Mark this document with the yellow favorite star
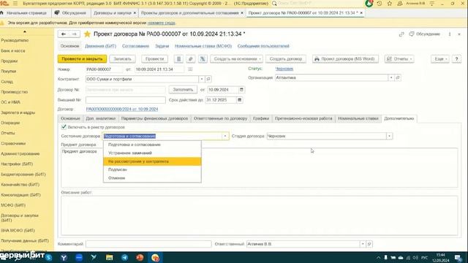Image resolution: width=468 pixels, height=263 pixels. (87, 34)
